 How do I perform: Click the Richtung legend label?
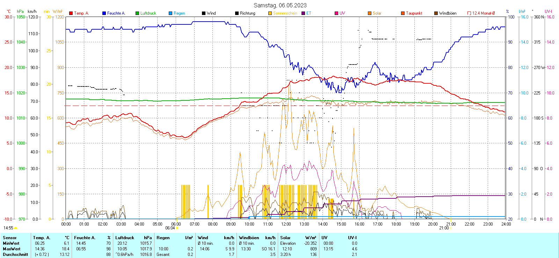(x=247, y=13)
